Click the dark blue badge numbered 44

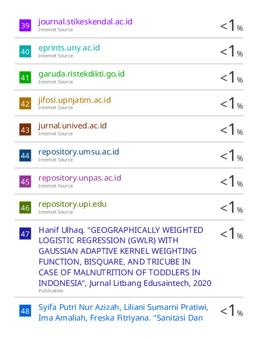pyautogui.click(x=25, y=156)
